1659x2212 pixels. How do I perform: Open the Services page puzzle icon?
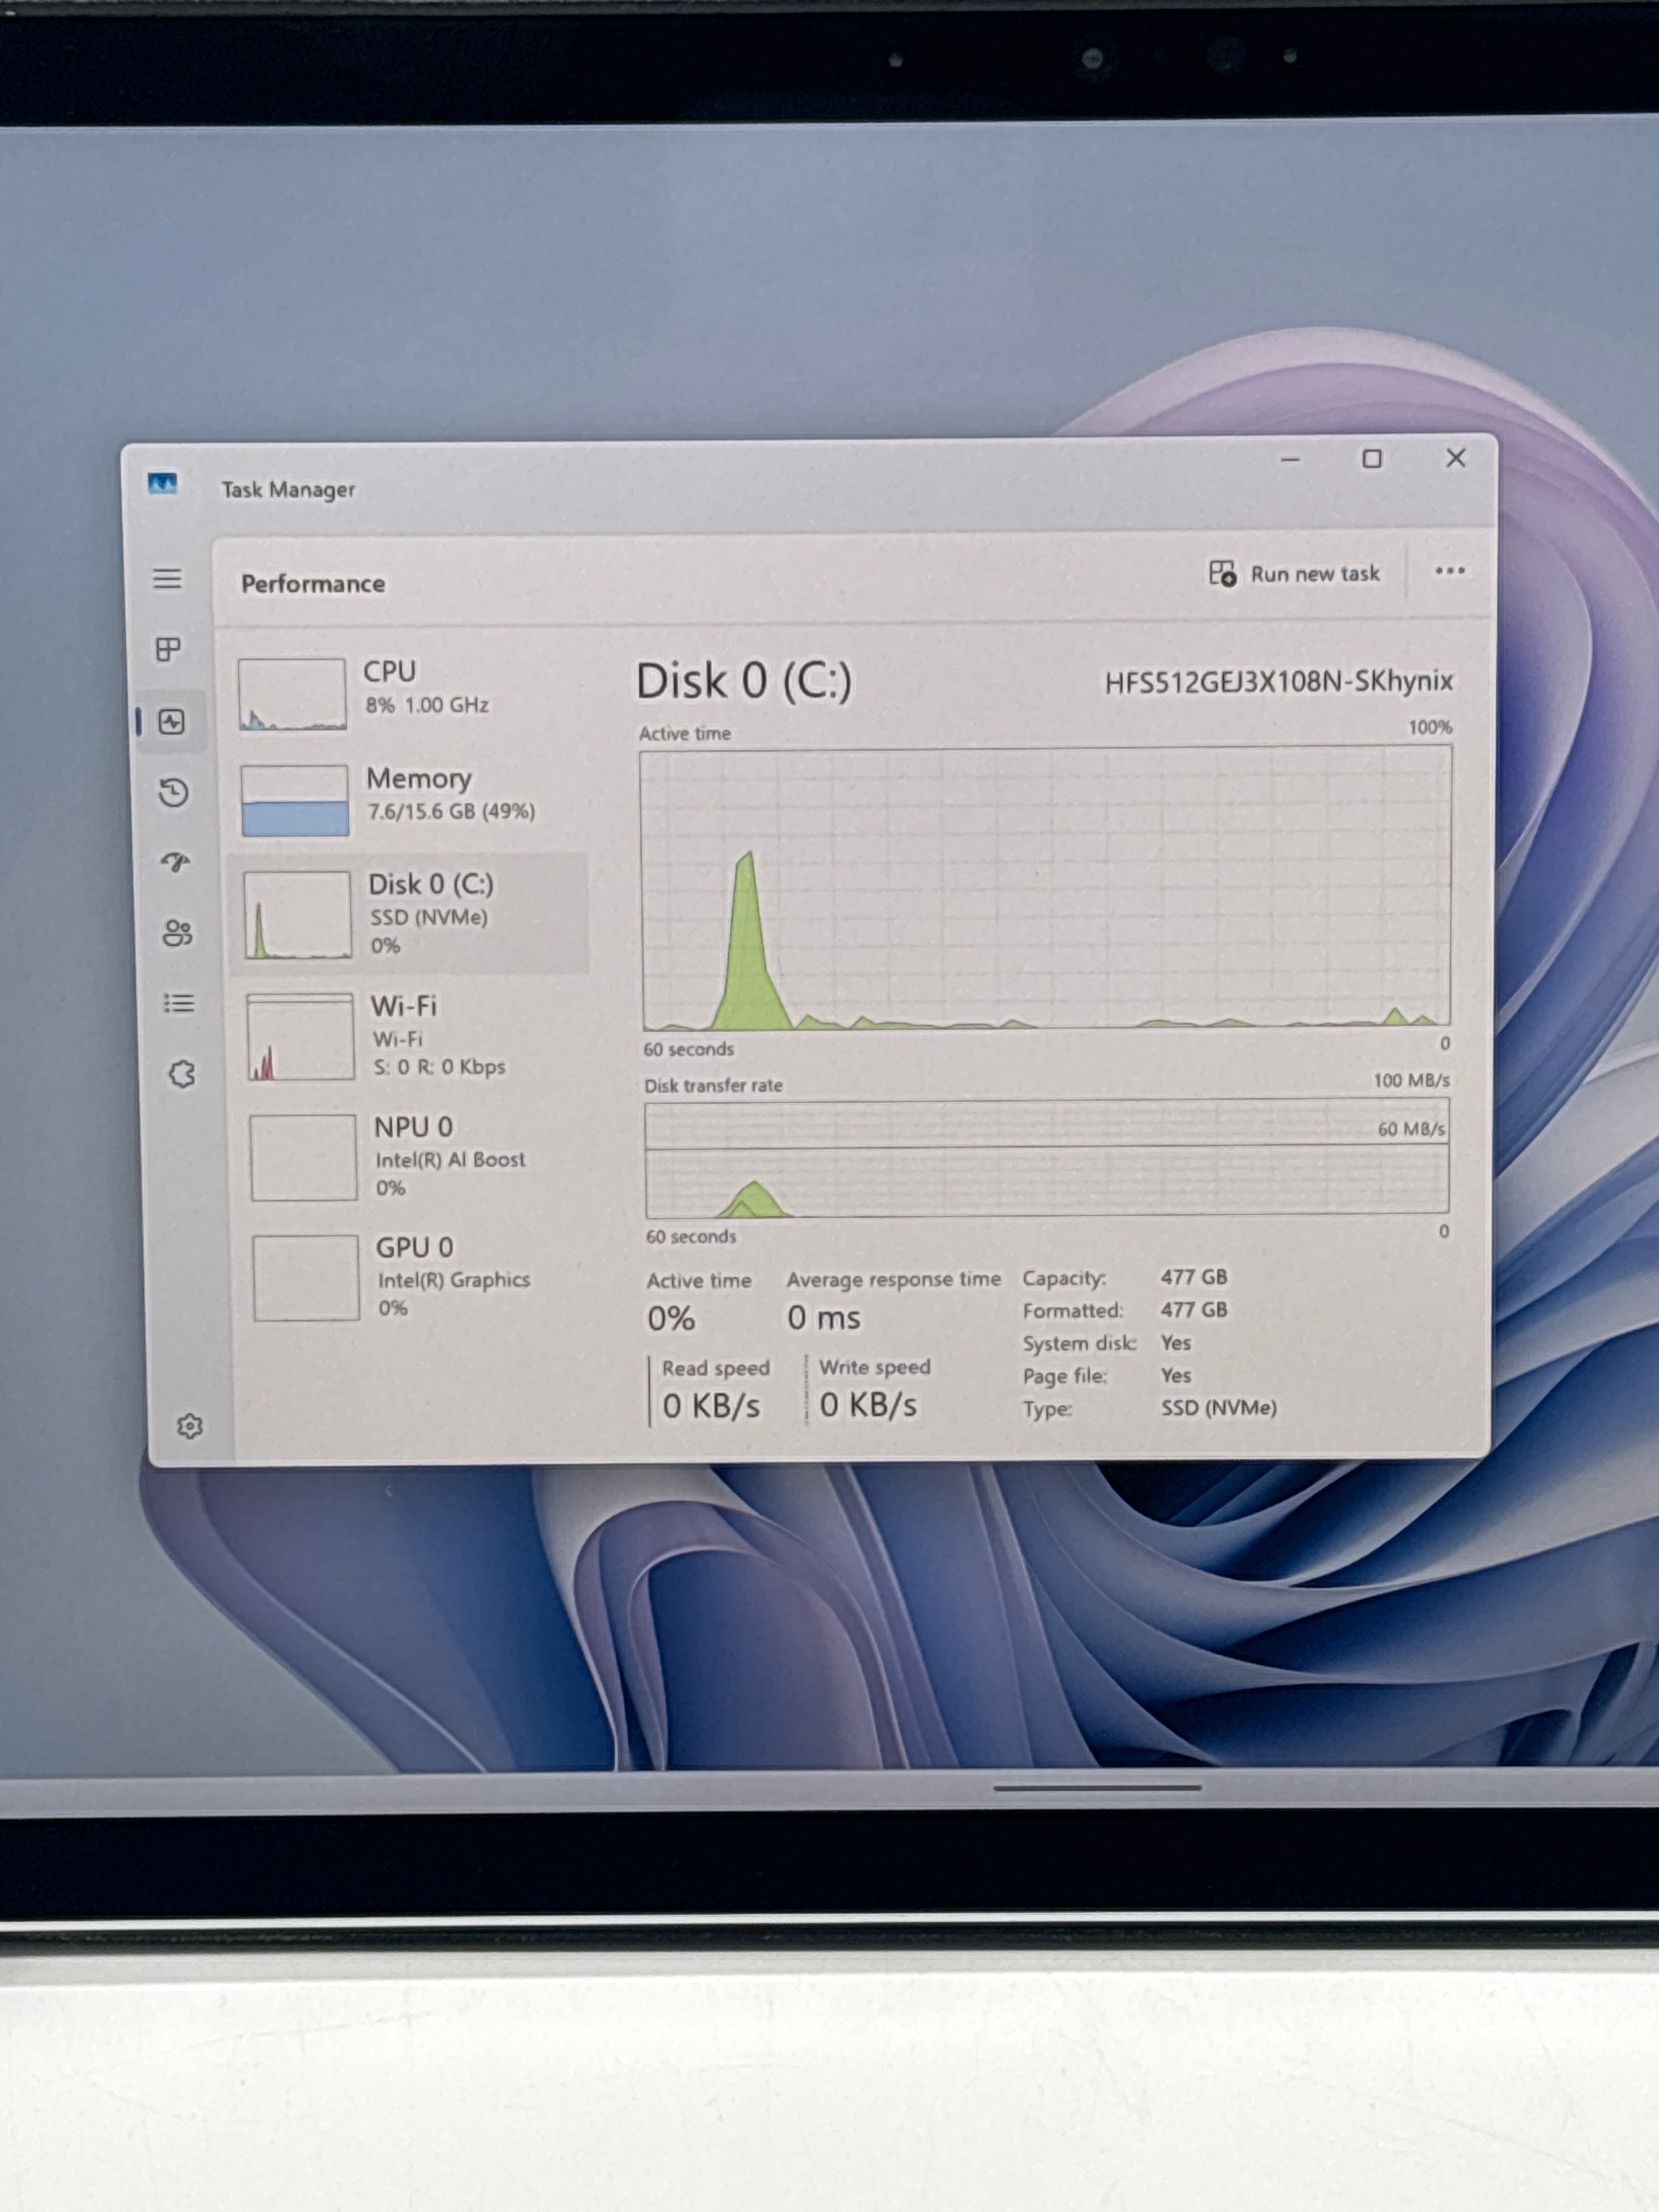pos(182,1075)
